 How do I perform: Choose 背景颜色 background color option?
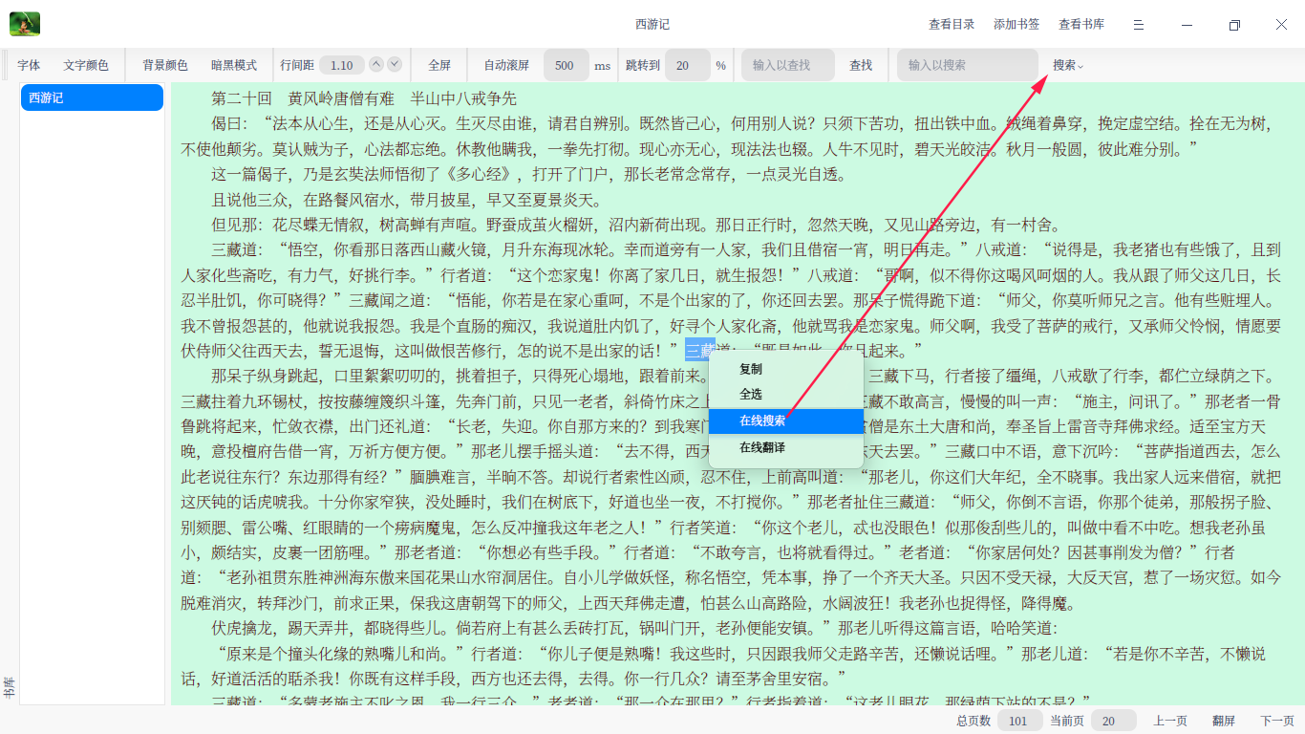click(x=165, y=65)
